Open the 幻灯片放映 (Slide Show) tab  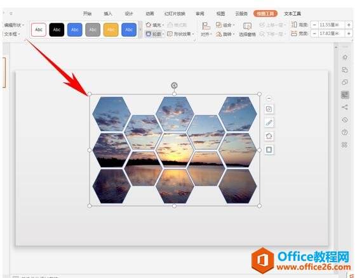pos(175,13)
